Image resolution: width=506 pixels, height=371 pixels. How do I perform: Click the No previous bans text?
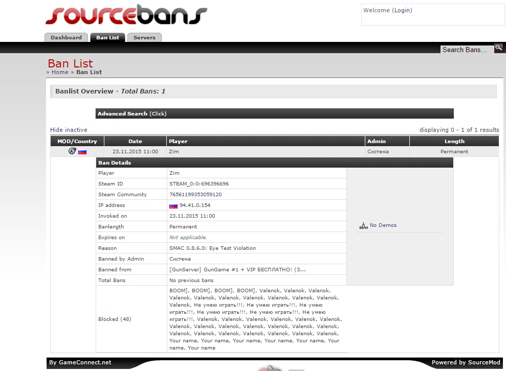click(191, 281)
